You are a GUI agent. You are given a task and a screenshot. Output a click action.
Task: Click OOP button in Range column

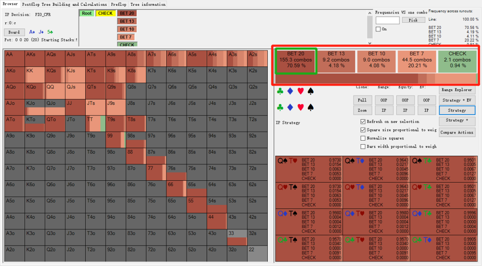click(384, 100)
